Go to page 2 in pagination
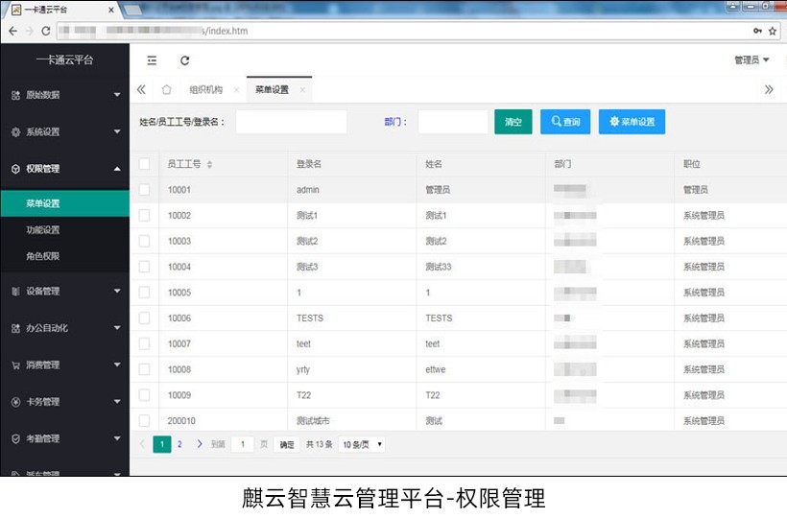 click(x=179, y=444)
